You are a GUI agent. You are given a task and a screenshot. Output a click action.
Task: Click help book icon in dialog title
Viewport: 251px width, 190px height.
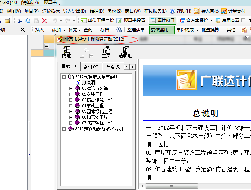(60, 39)
